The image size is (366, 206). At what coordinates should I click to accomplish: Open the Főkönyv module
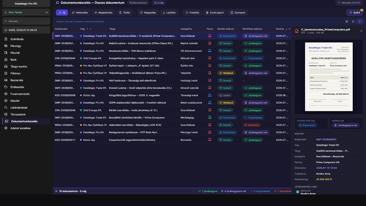click(26, 73)
